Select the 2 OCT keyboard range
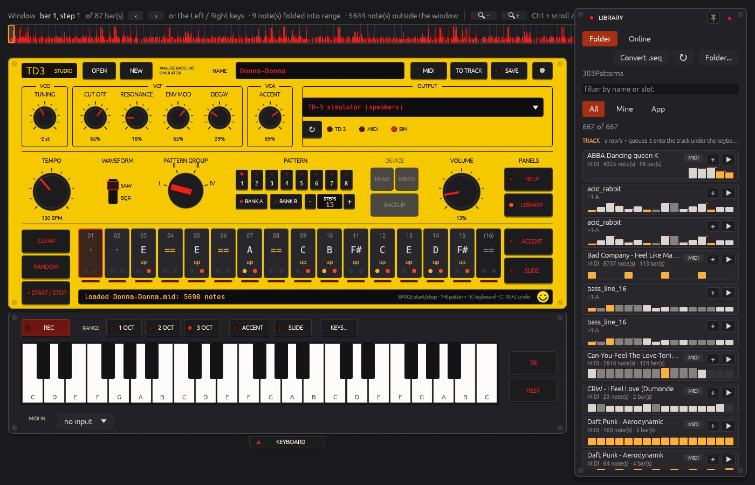The height and width of the screenshot is (485, 755). [x=163, y=328]
